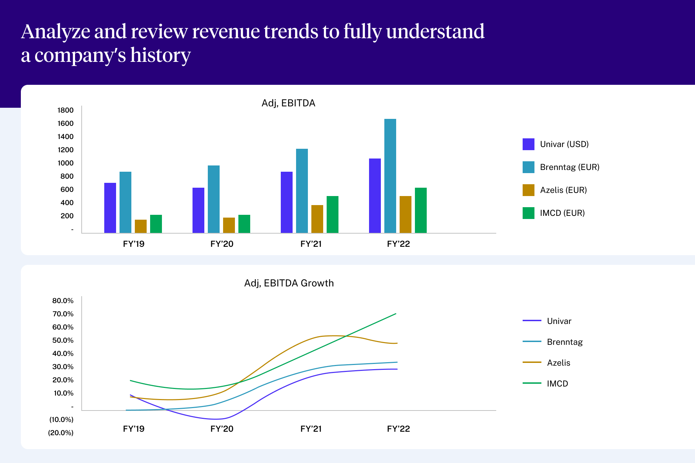This screenshot has width=695, height=463.
Task: Click the Univar bar for FY'22
Action: pos(375,196)
